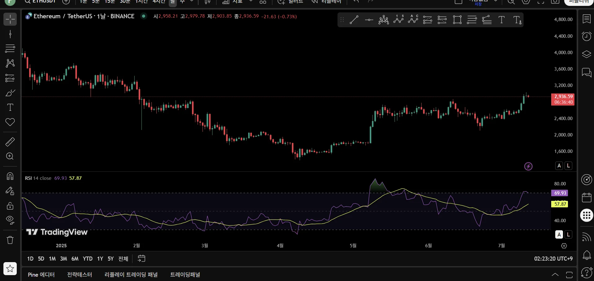Set date range to 3M

64,258
